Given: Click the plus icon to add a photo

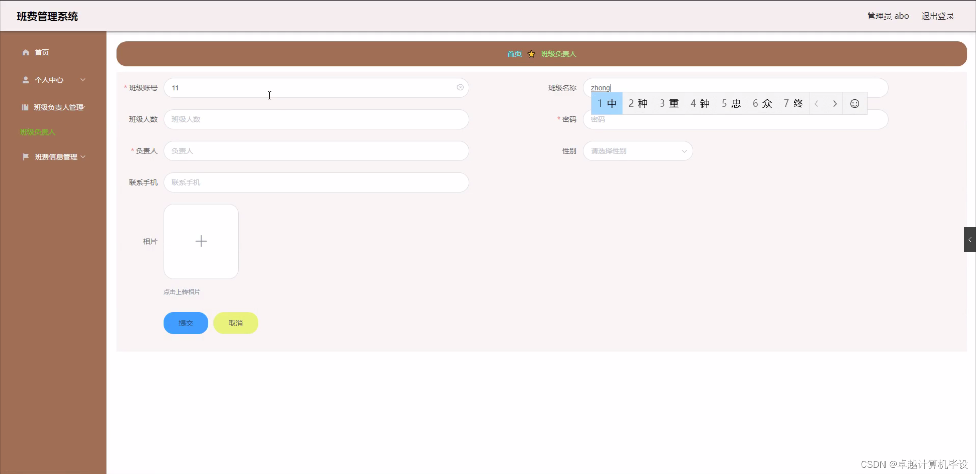Looking at the screenshot, I should (201, 241).
